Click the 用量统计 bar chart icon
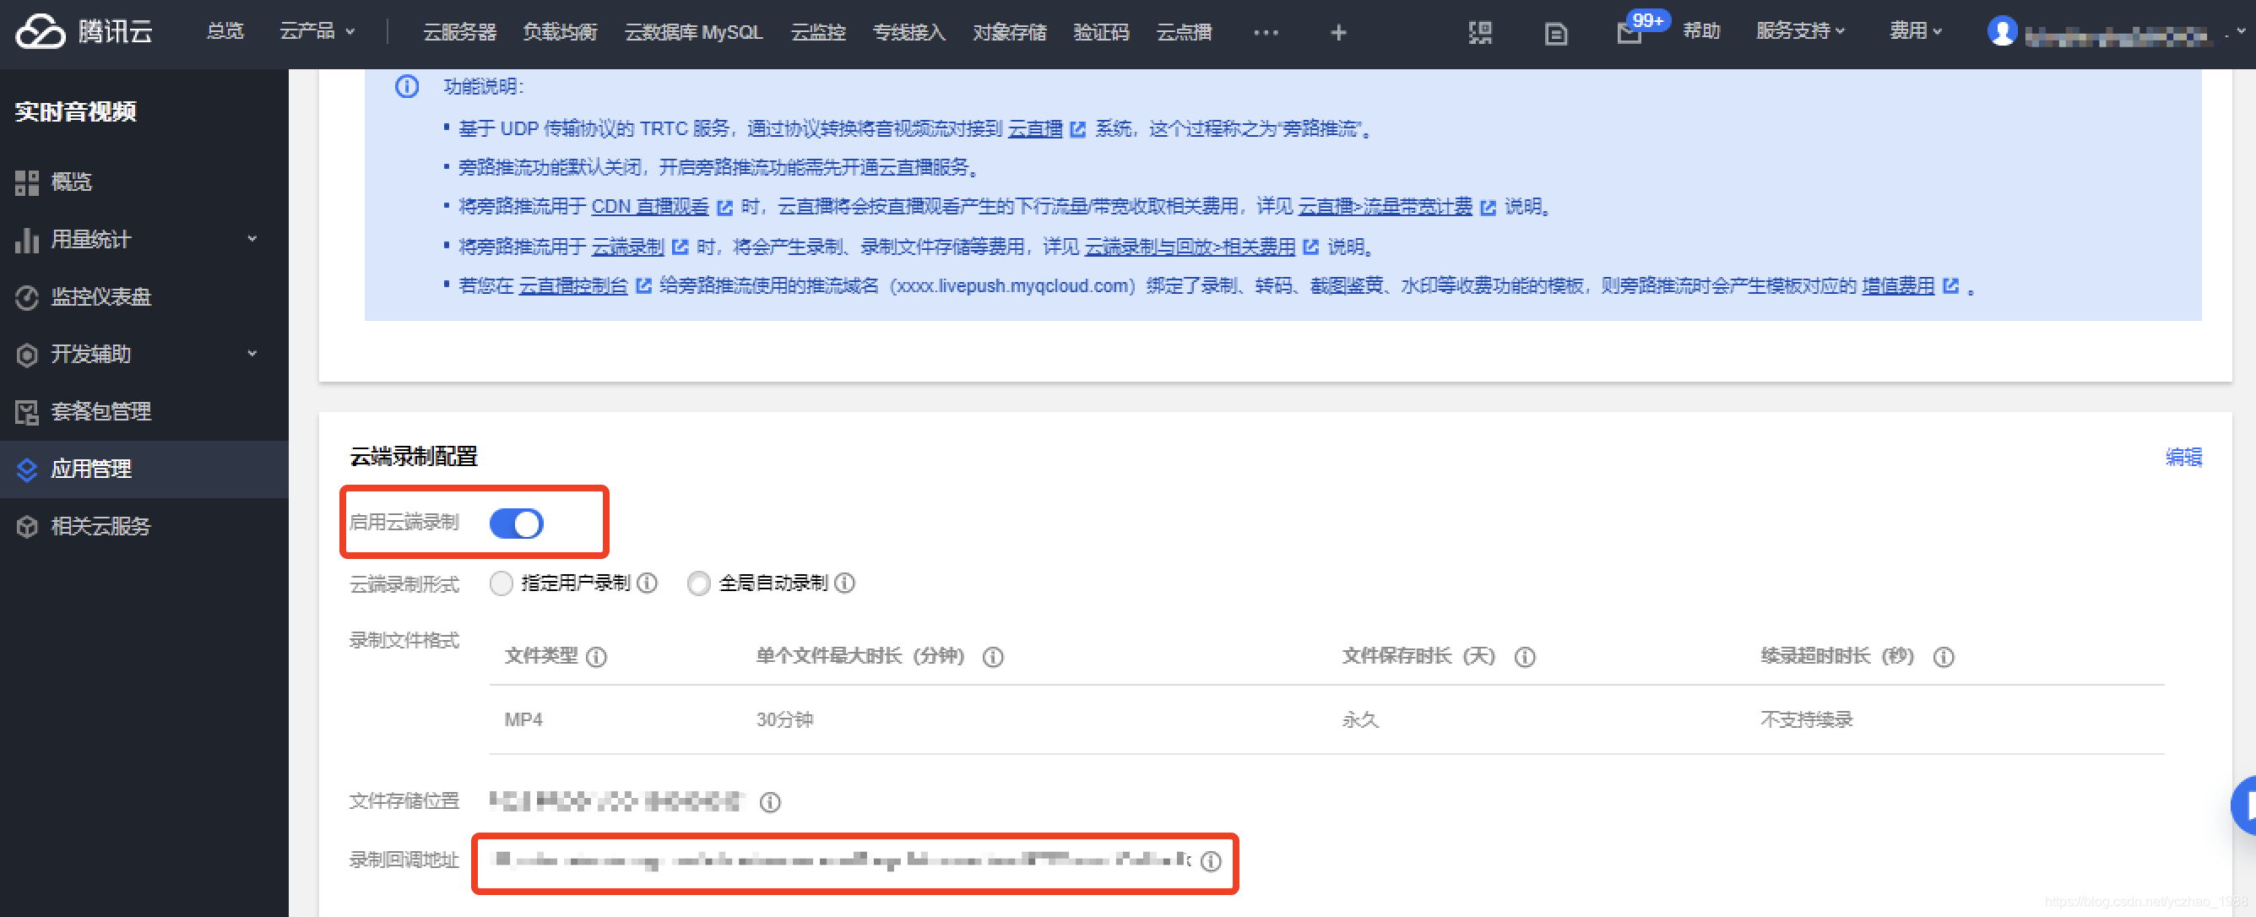The image size is (2256, 917). (27, 239)
